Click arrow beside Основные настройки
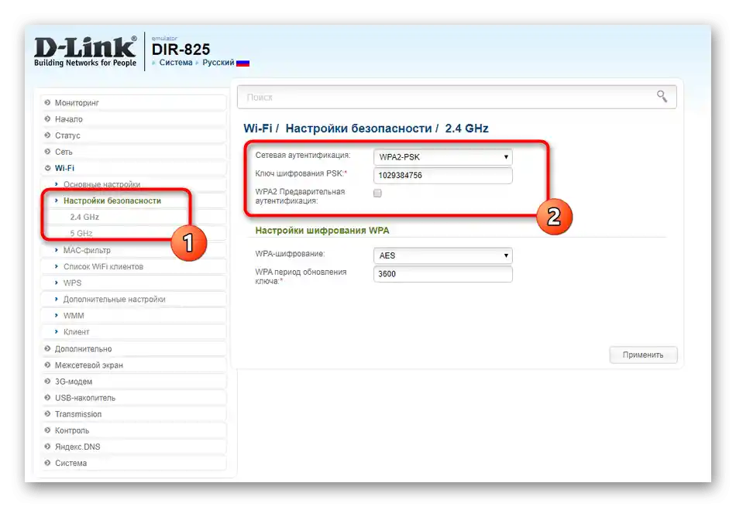 57,184
